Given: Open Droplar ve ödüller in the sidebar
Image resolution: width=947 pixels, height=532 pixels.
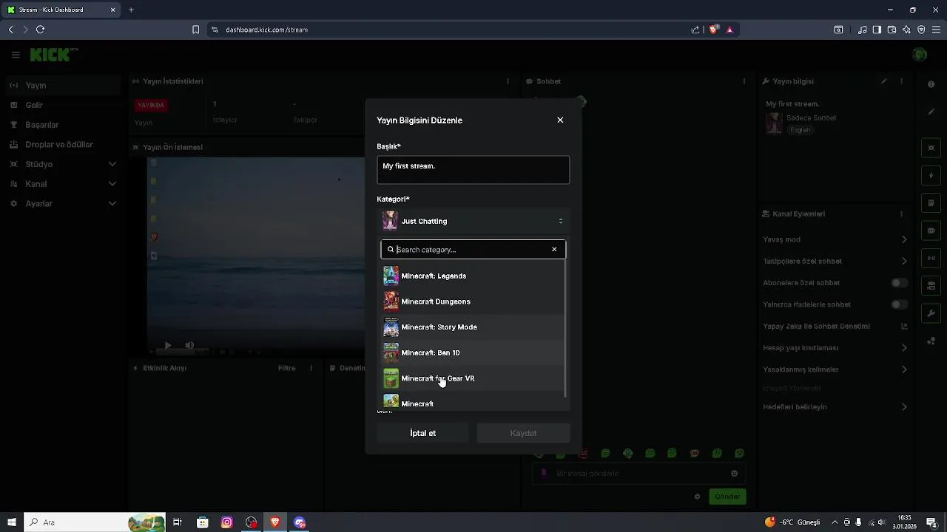Looking at the screenshot, I should [60, 145].
